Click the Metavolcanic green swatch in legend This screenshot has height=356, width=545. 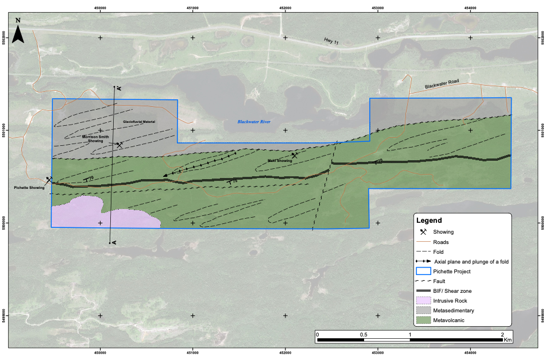point(423,320)
